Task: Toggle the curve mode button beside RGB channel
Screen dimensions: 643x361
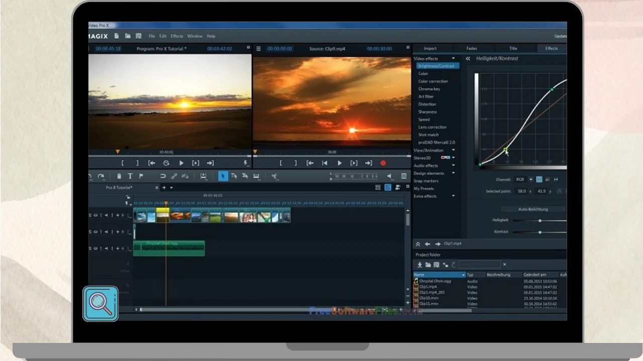Action: [539, 179]
